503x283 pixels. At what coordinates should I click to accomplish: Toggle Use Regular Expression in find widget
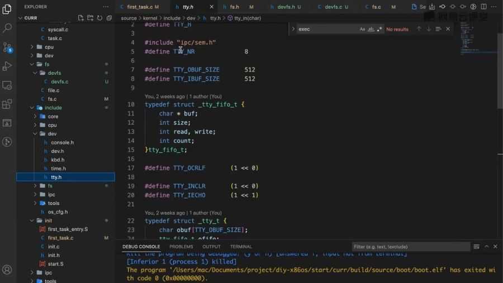pyautogui.click(x=379, y=29)
